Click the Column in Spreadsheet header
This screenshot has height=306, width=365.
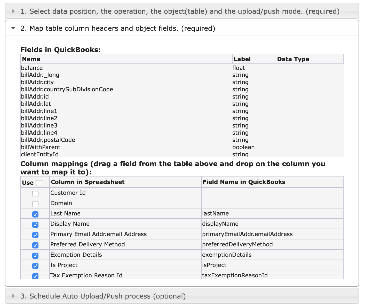tap(125, 182)
